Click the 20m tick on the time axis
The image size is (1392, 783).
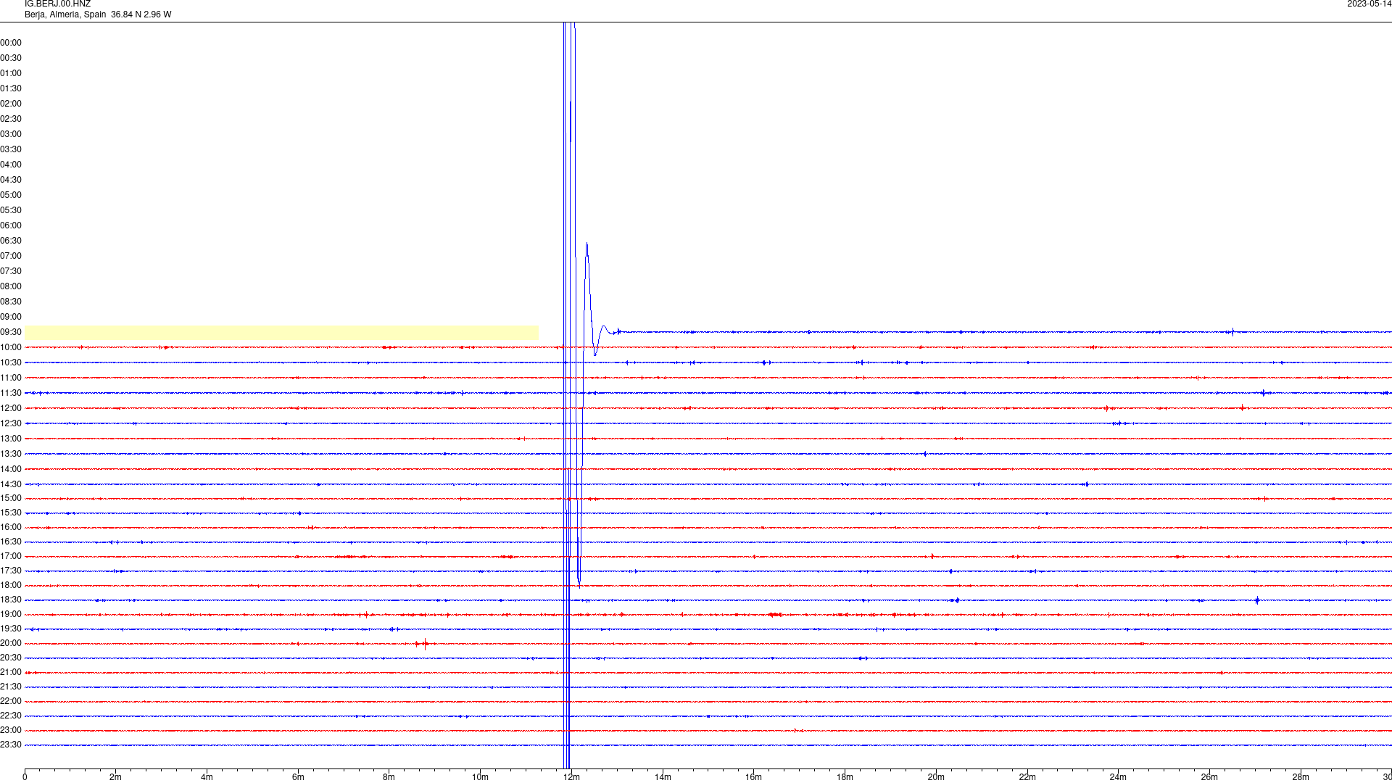point(936,777)
